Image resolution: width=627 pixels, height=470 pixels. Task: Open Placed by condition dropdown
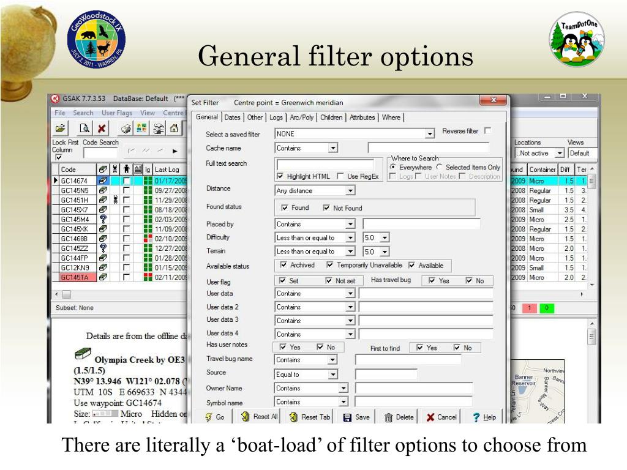pos(350,224)
